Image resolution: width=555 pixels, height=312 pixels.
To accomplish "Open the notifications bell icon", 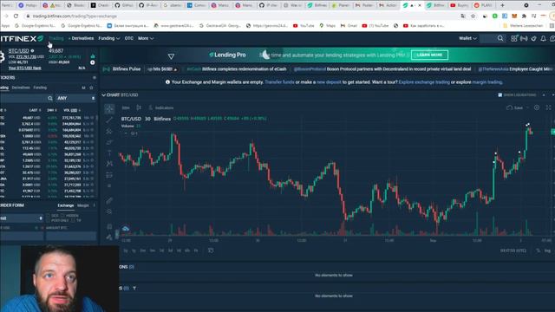I will pyautogui.click(x=543, y=38).
